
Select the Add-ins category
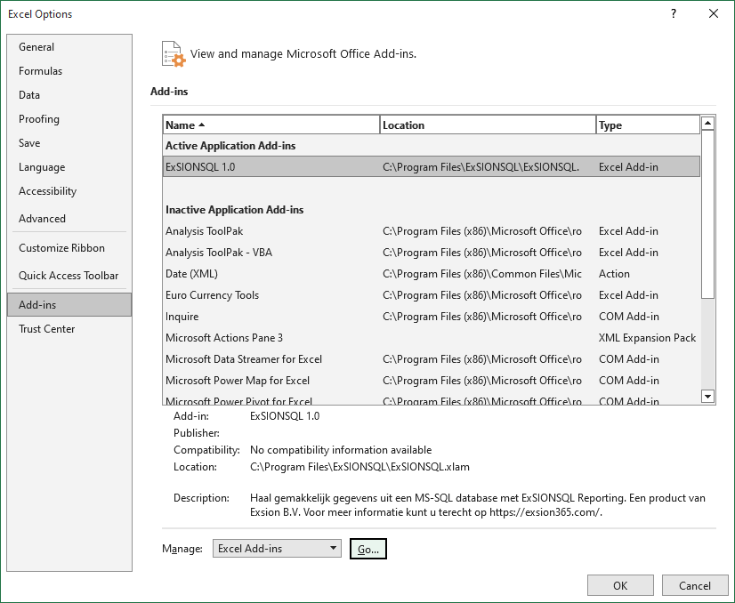point(69,304)
